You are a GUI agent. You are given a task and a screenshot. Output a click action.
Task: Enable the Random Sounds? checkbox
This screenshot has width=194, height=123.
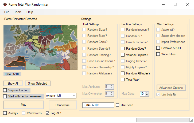[84, 48]
